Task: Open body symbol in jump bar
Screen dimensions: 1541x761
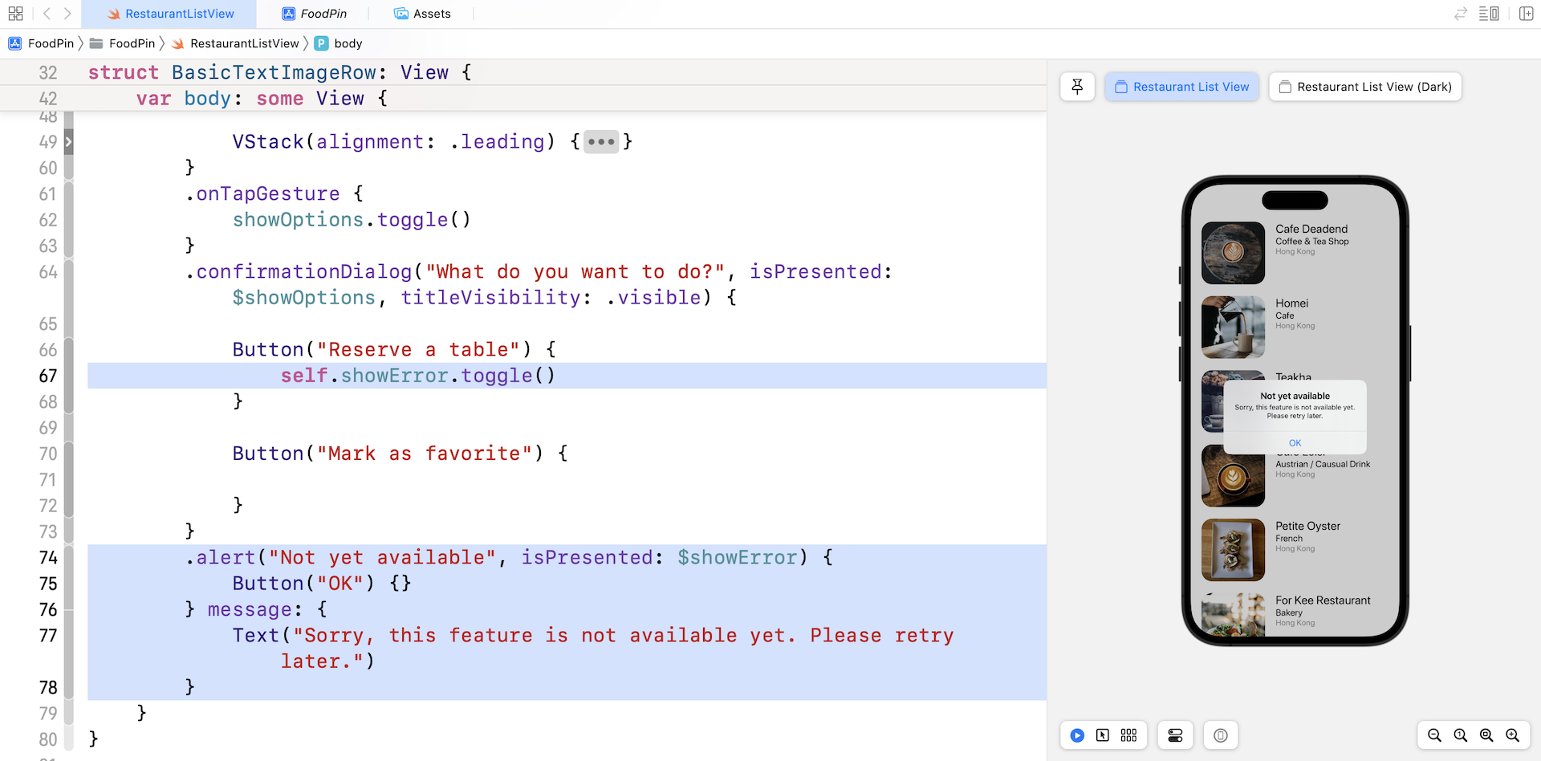Action: pos(347,43)
